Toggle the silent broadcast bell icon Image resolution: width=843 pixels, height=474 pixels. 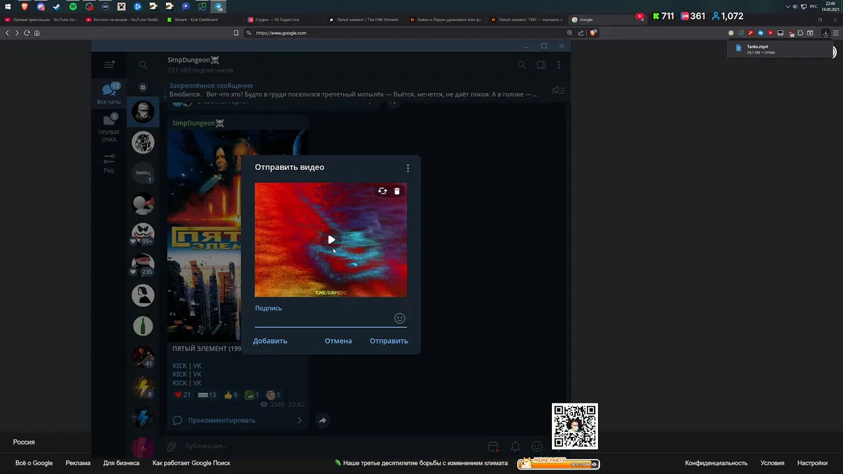[516, 446]
